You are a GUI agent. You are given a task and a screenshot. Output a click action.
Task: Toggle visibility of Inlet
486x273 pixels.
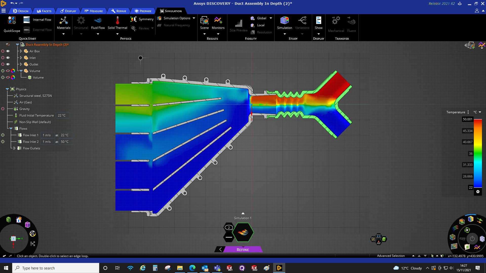pos(8,58)
